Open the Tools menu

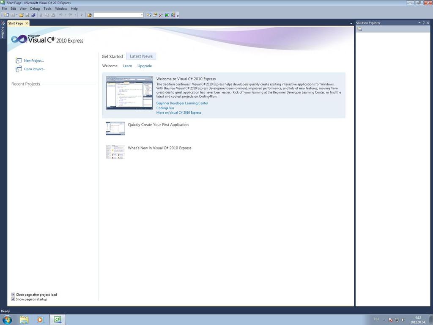(x=47, y=8)
